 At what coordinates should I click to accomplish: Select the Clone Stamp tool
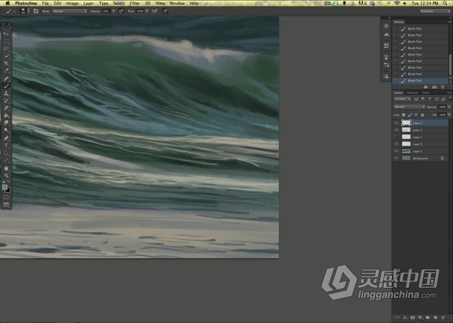coord(6,93)
